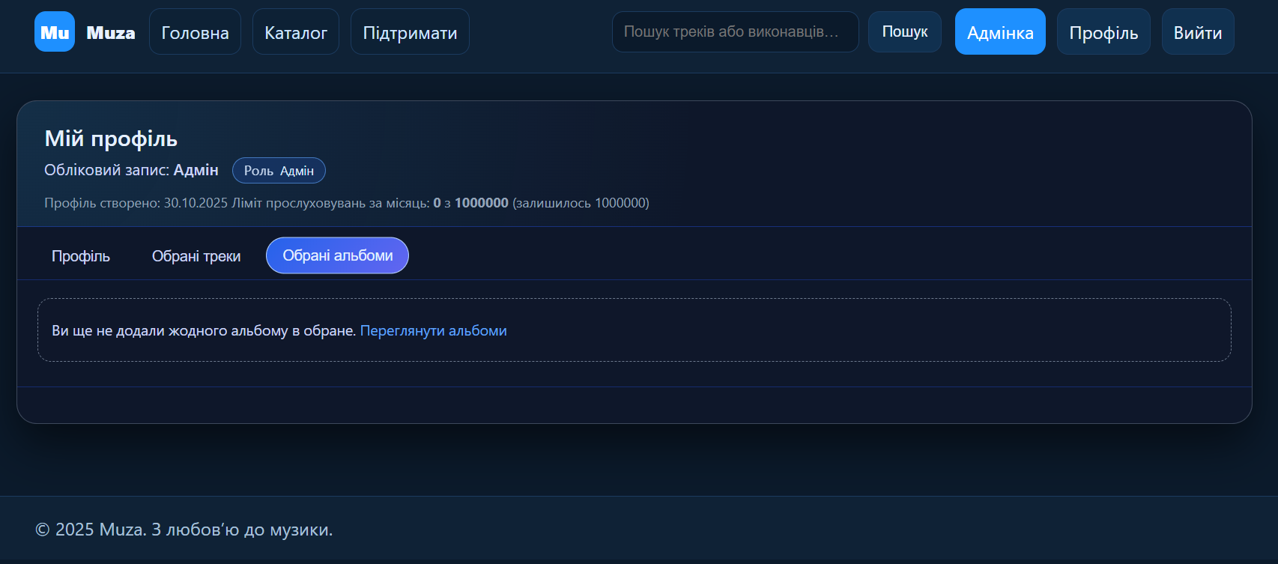
Task: Click the Mu logo icon
Action: click(x=55, y=32)
